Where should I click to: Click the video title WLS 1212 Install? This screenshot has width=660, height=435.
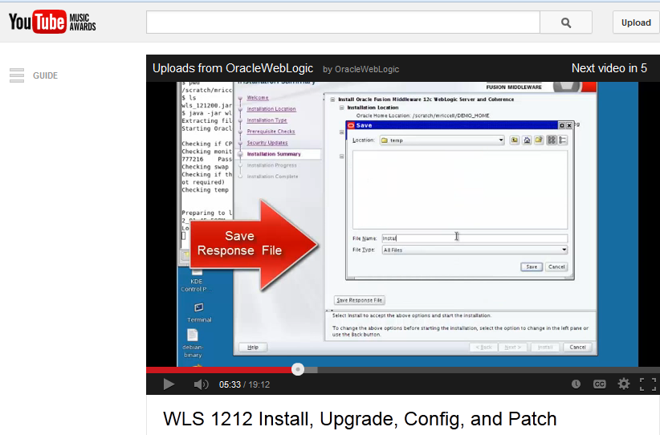(360, 419)
